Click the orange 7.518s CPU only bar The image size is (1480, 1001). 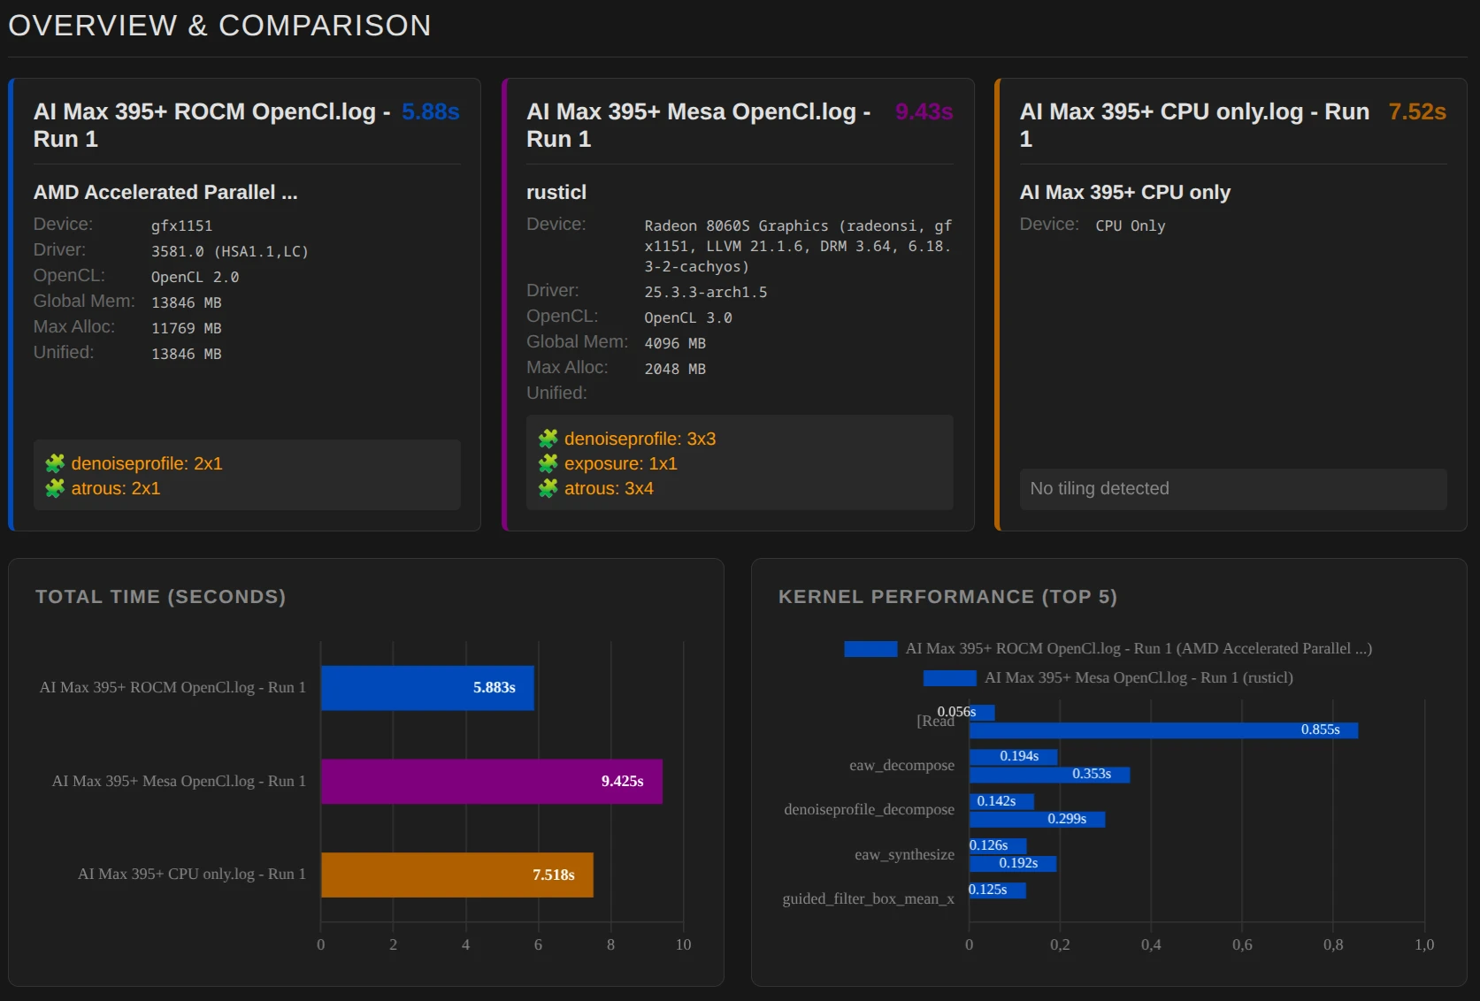tap(456, 875)
